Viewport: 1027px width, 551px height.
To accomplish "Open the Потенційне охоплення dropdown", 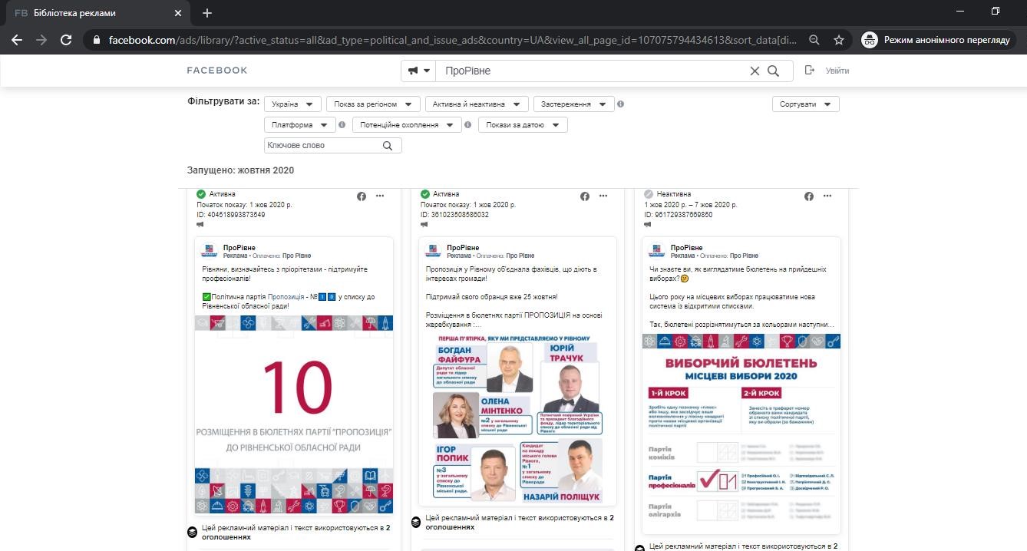I will coord(407,124).
